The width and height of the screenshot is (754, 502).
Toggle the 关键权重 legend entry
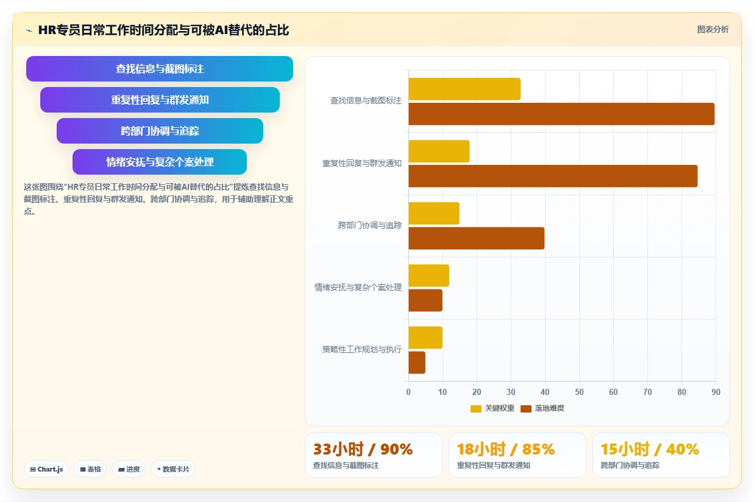click(x=493, y=408)
